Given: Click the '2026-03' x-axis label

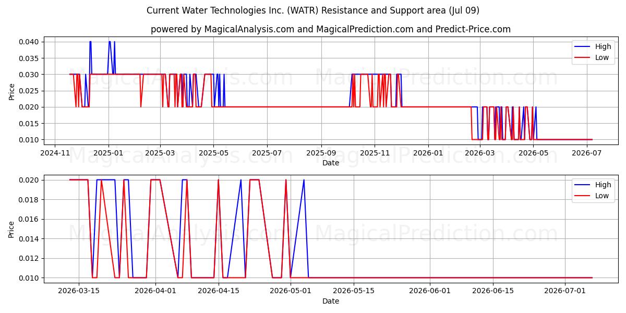Looking at the screenshot, I should [x=479, y=153].
